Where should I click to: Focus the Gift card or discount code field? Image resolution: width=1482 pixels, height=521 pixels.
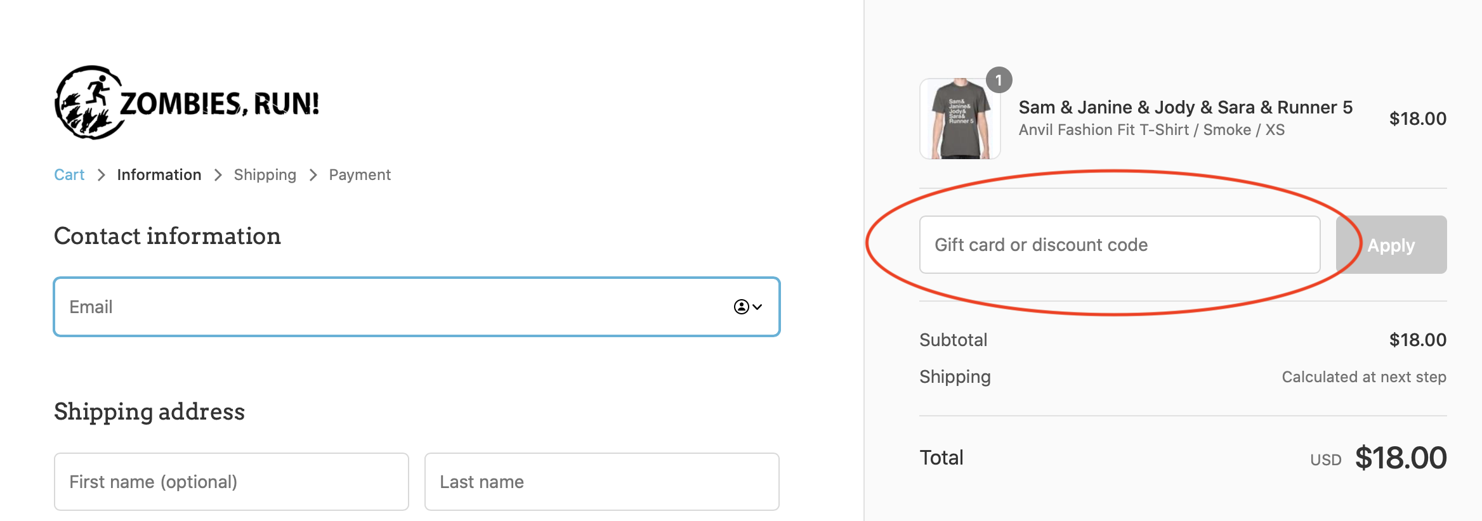(1120, 245)
